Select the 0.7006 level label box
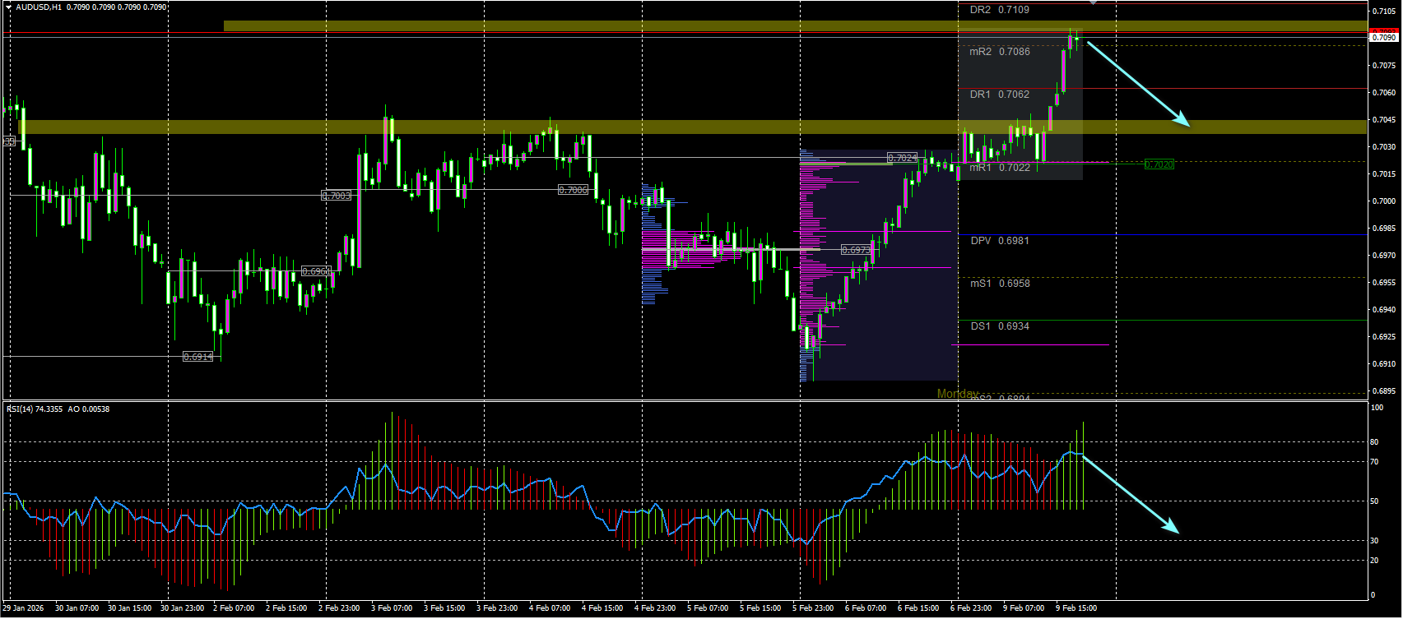The image size is (1403, 619). [574, 190]
